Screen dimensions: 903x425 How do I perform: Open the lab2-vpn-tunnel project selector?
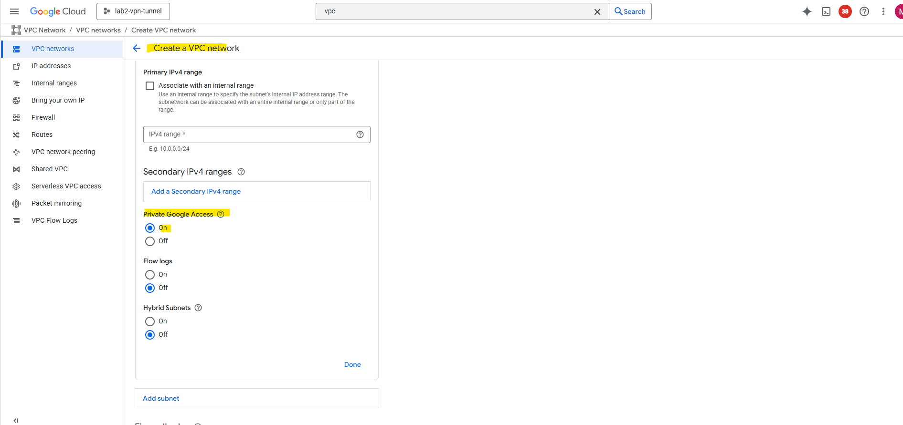coord(133,11)
